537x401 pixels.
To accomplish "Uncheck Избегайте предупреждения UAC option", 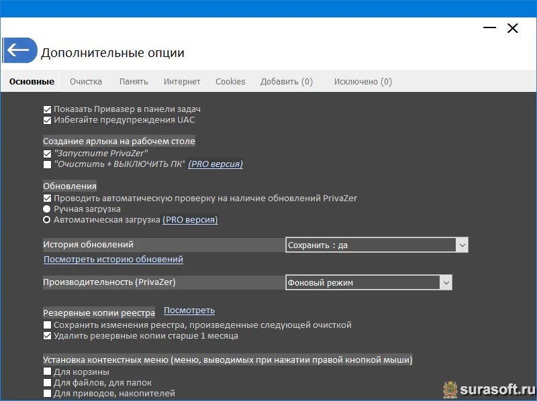I will coord(48,121).
